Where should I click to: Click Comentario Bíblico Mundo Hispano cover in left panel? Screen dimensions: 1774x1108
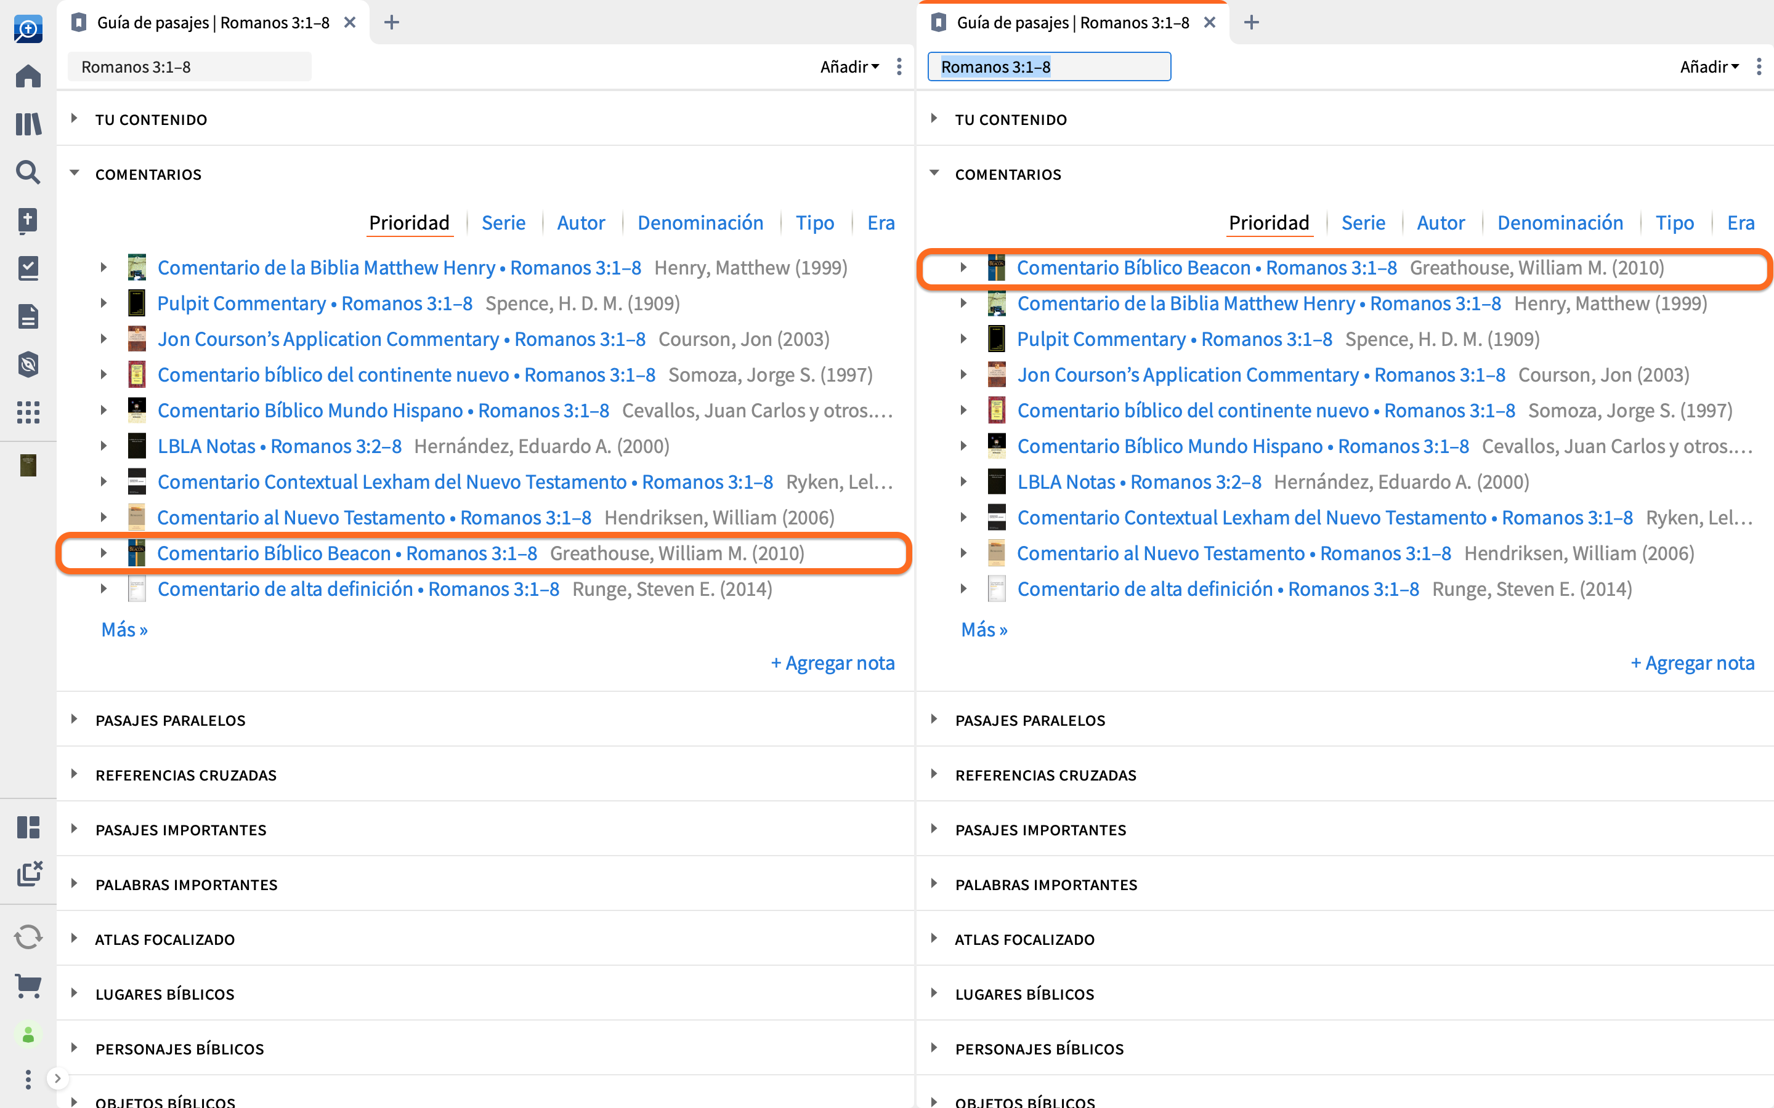coord(137,411)
